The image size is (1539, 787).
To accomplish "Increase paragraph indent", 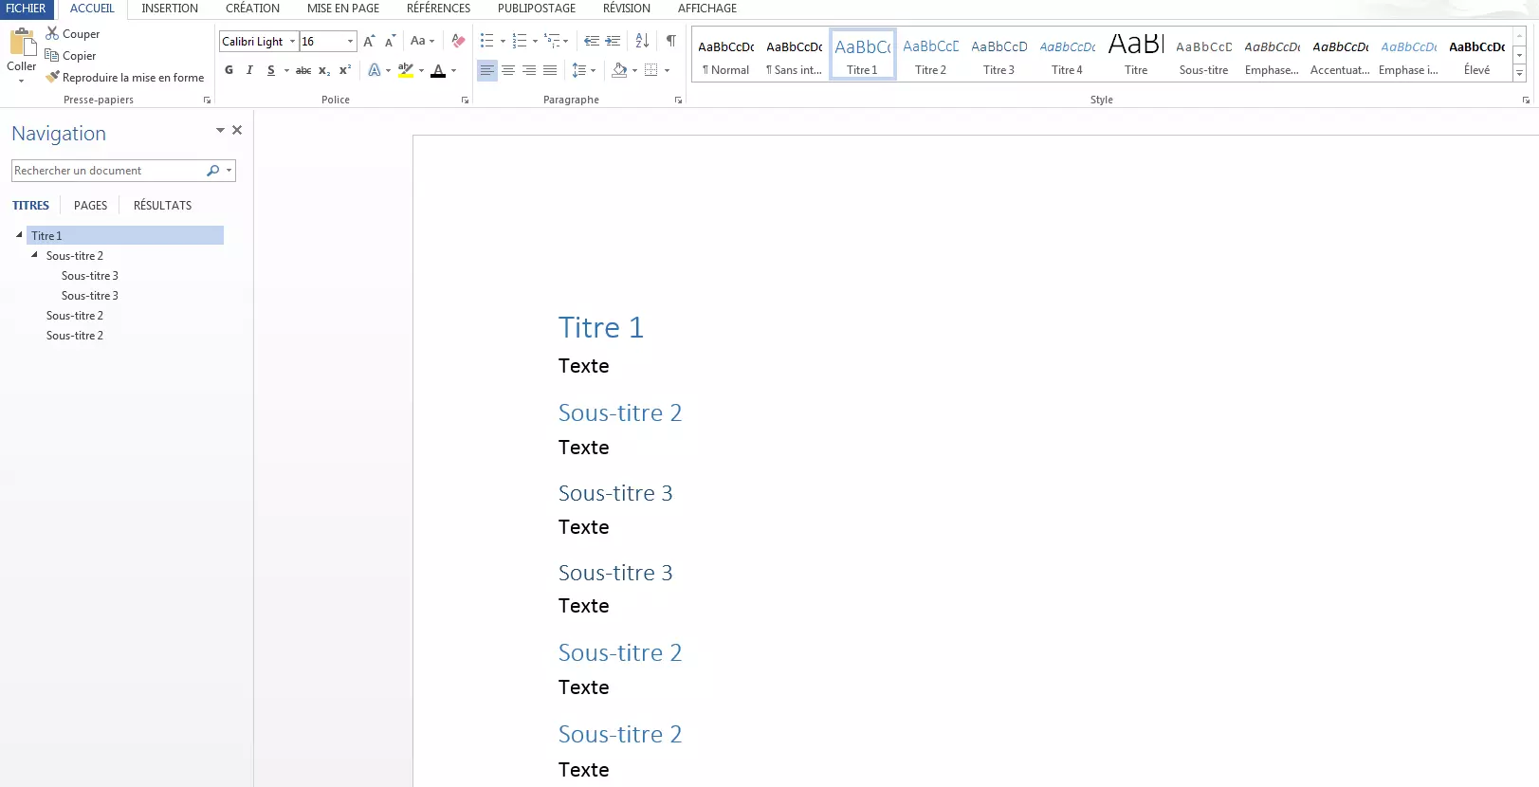I will pos(613,41).
